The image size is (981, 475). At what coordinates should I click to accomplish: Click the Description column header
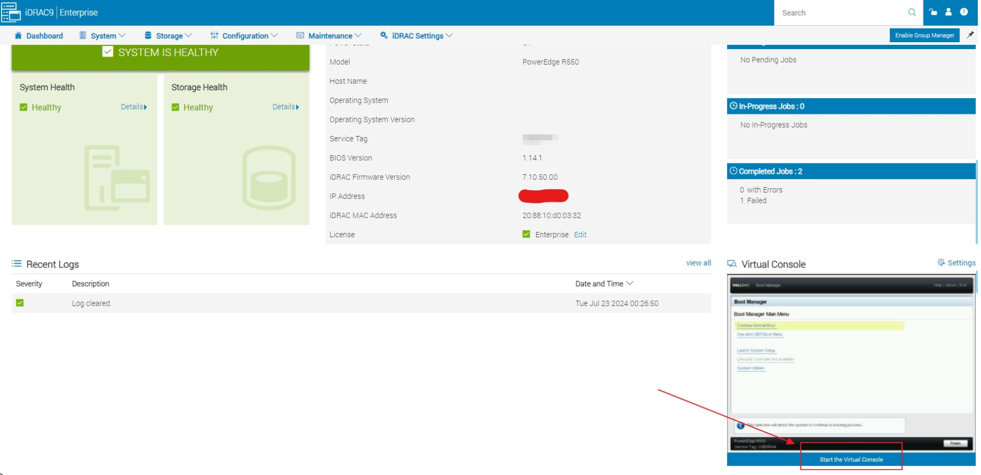coord(91,284)
